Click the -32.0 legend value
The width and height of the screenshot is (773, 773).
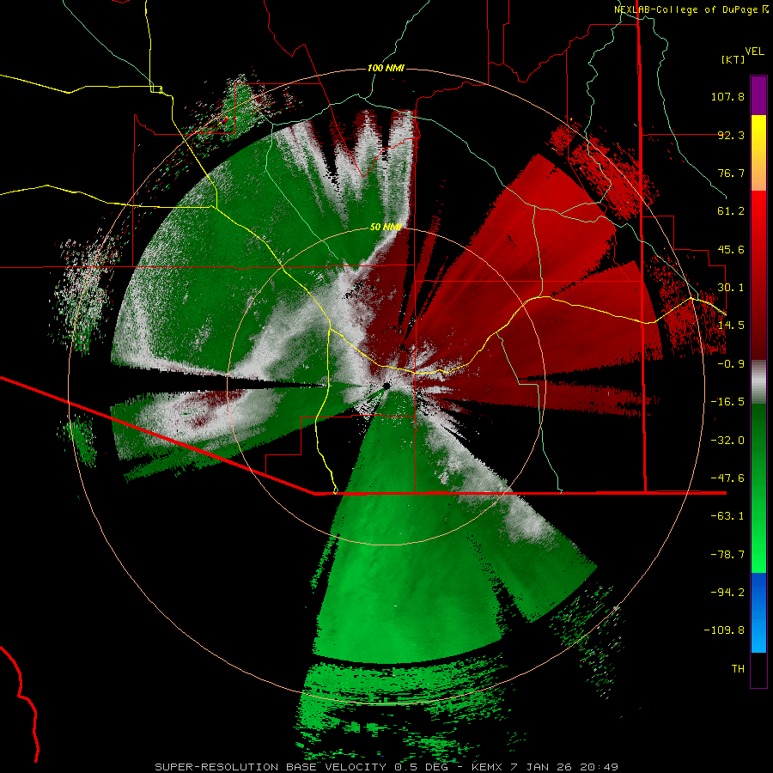(x=727, y=441)
